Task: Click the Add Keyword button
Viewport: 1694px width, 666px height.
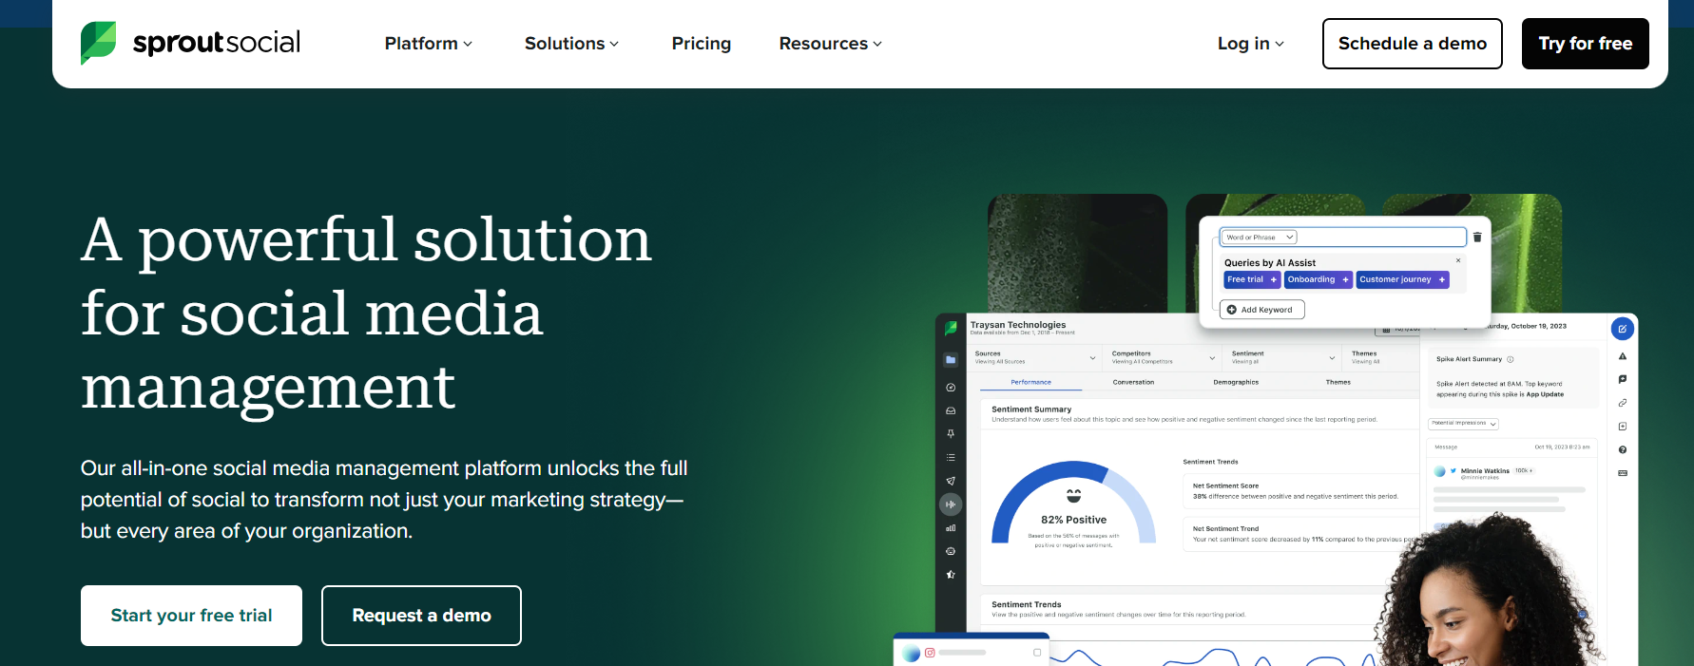Action: click(1261, 310)
